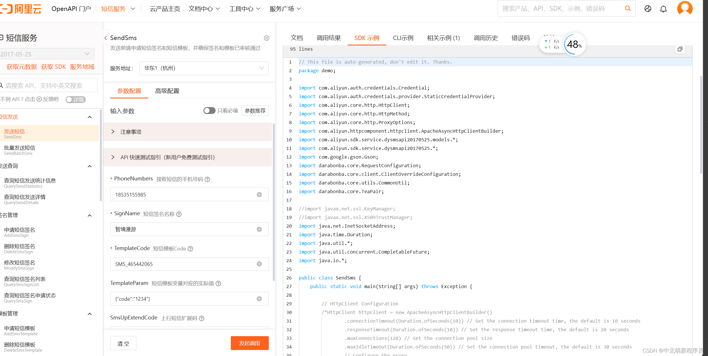Expand the 注意事项 section
The width and height of the screenshot is (708, 356).
pyautogui.click(x=188, y=132)
